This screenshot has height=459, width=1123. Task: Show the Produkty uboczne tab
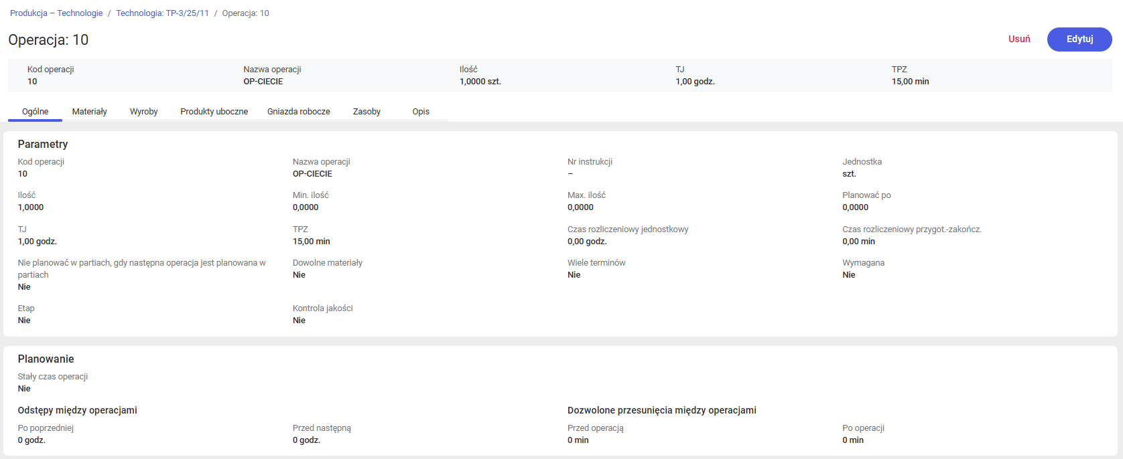[x=214, y=112]
